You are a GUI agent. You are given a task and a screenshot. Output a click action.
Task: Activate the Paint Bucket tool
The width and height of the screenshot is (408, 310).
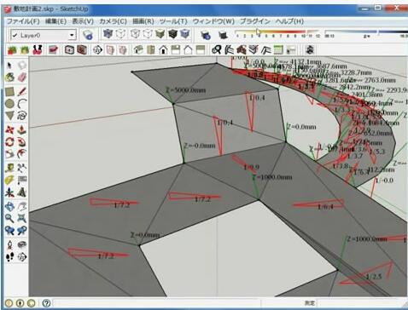click(9, 77)
